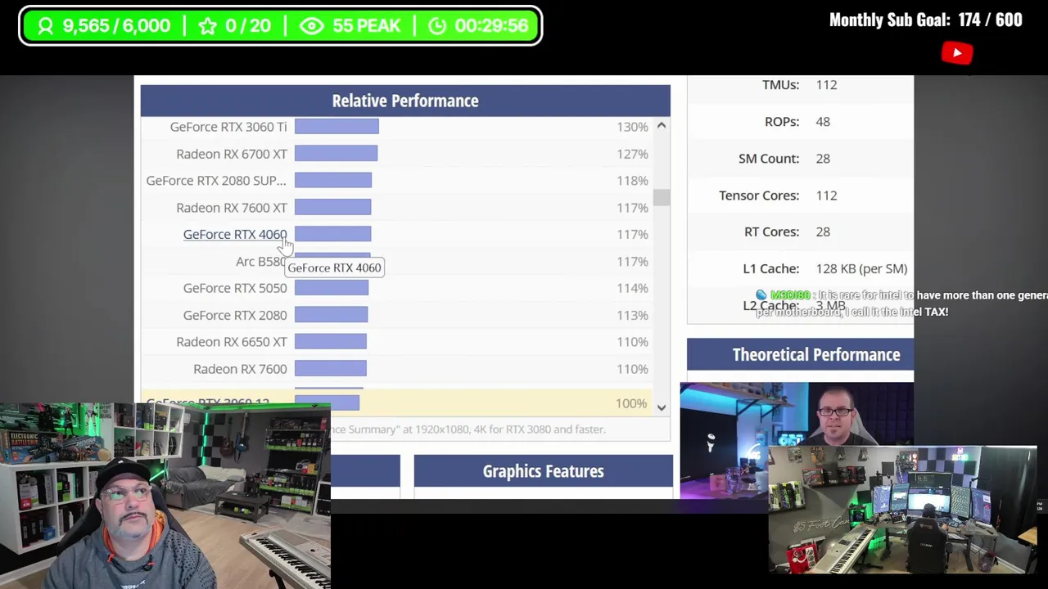The height and width of the screenshot is (589, 1048).
Task: Click the 114% performance value
Action: coord(632,288)
